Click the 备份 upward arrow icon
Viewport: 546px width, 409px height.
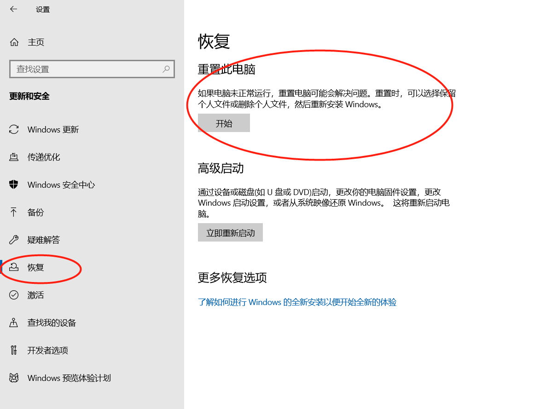(x=14, y=213)
